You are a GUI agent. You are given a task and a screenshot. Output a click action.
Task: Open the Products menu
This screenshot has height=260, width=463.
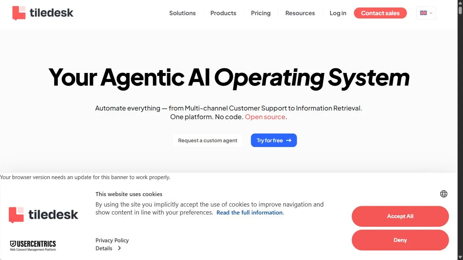pos(223,13)
